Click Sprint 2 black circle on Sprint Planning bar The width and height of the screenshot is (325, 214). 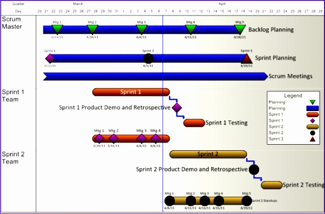[148, 59]
